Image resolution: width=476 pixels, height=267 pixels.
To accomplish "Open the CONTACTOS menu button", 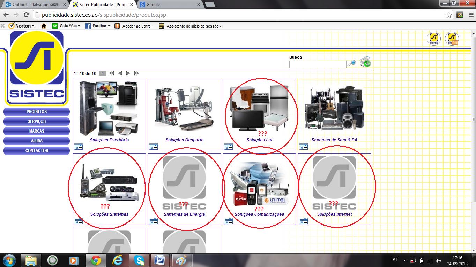I will click(x=37, y=151).
